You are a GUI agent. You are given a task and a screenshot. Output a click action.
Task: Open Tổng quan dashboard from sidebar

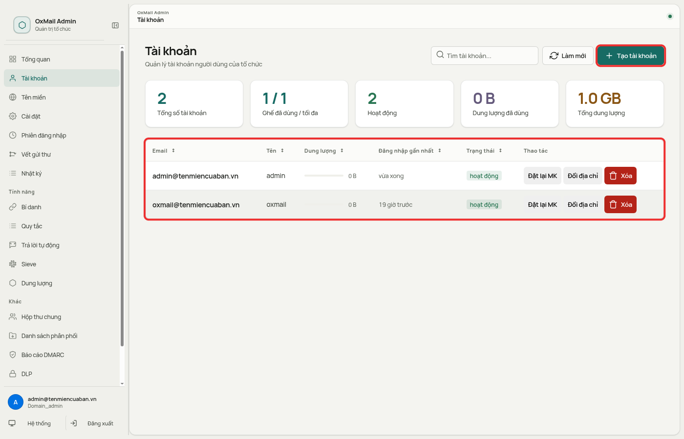(x=62, y=59)
